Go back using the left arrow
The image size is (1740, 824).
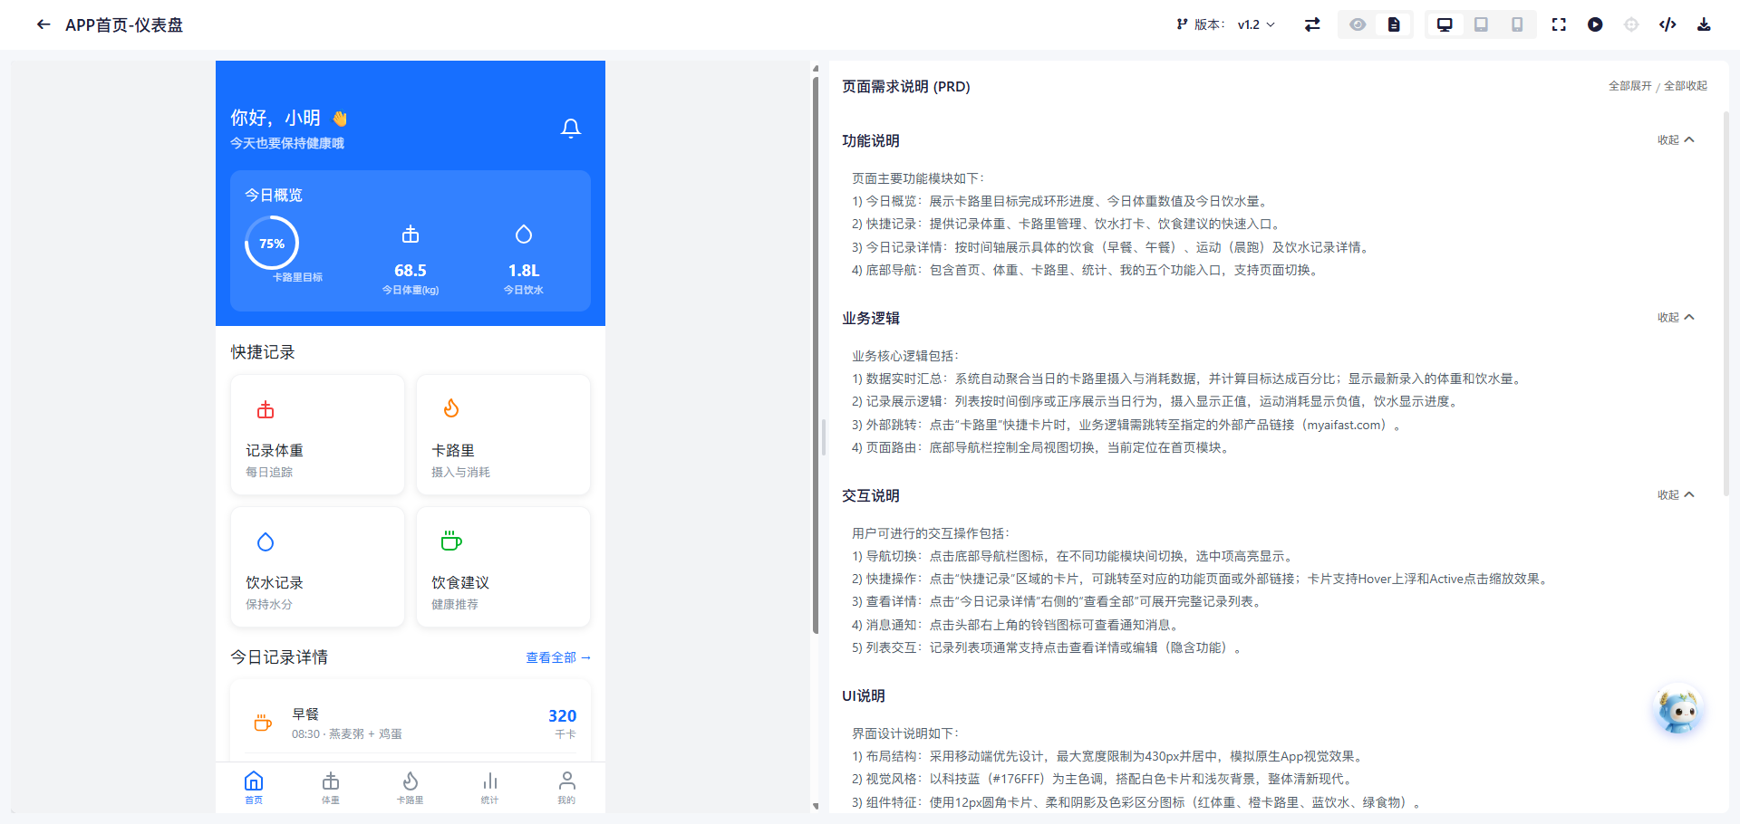(x=43, y=24)
